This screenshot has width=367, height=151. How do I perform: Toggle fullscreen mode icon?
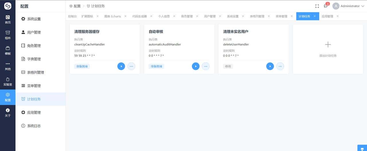coord(317,6)
